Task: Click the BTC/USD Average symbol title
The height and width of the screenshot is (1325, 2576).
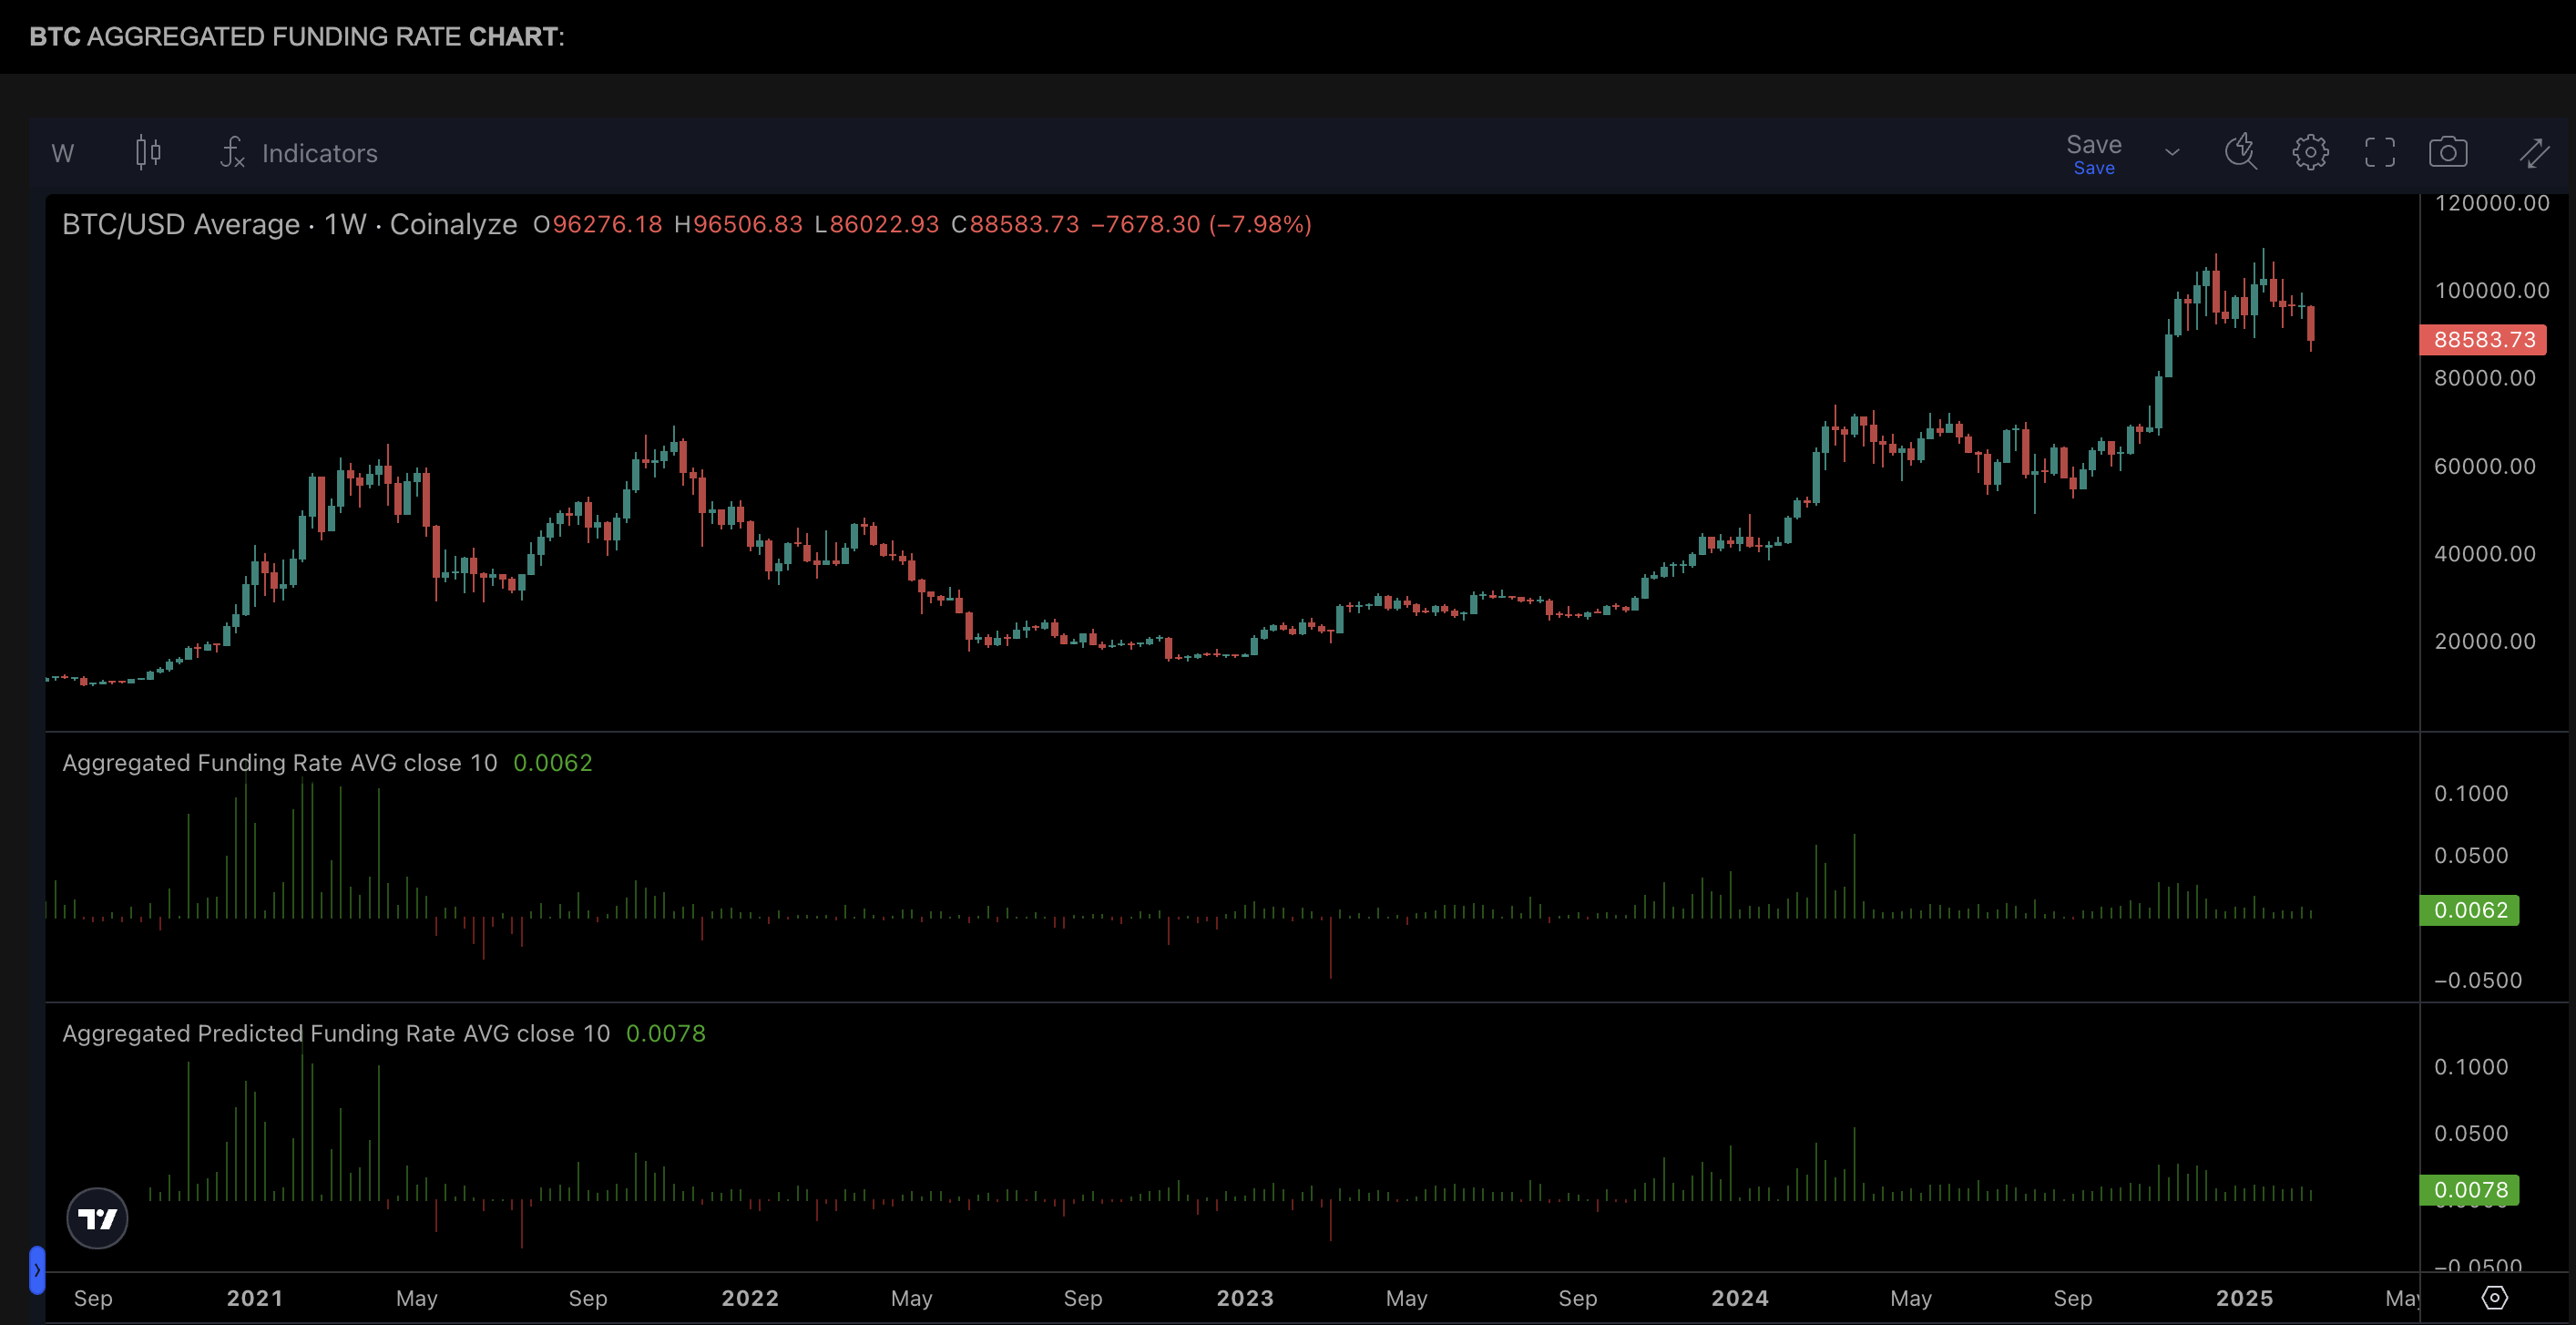Action: click(x=180, y=224)
